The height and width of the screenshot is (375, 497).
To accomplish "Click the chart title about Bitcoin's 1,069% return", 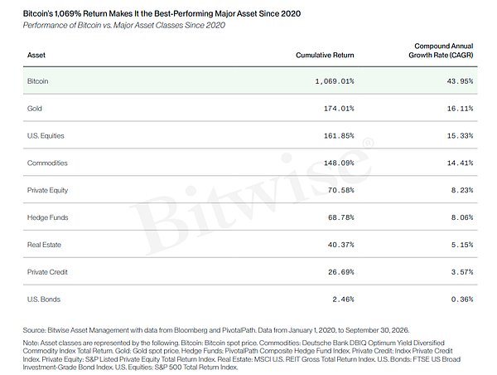I will click(x=162, y=13).
